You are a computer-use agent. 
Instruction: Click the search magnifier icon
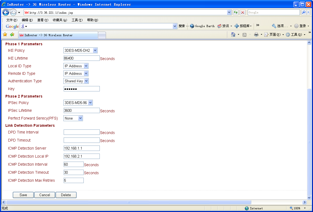click(x=304, y=12)
